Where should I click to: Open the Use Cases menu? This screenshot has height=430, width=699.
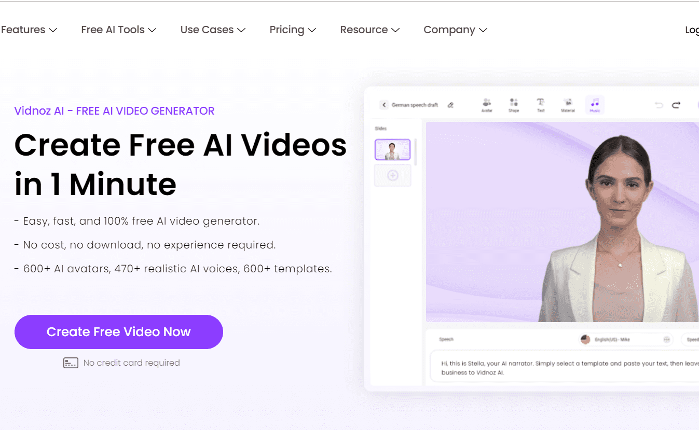(x=213, y=30)
